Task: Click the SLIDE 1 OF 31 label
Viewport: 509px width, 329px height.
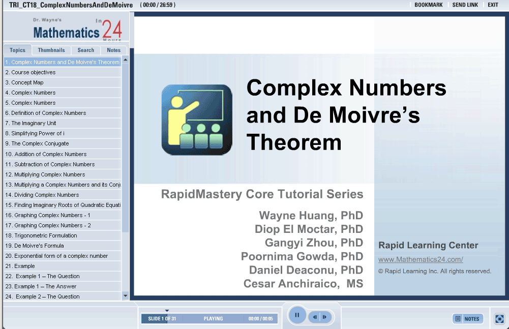Action: coord(162,319)
